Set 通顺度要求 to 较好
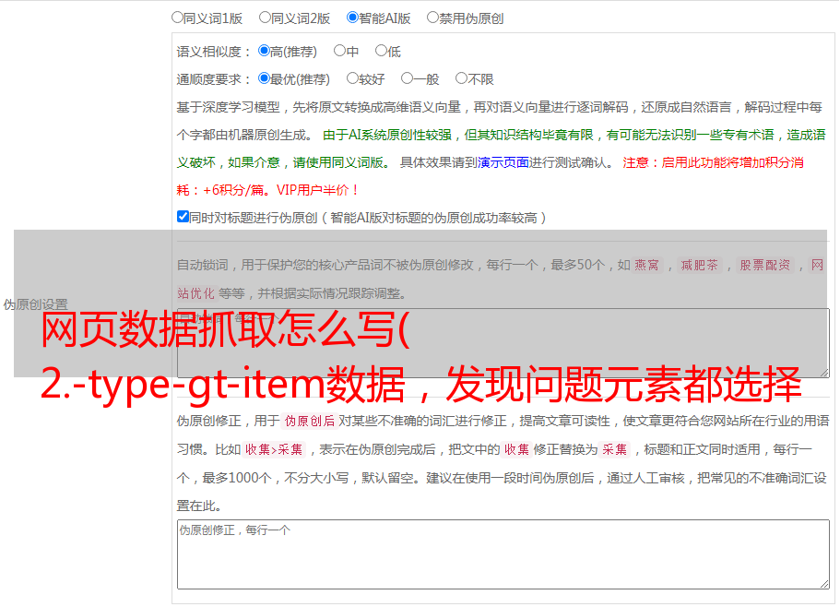 [x=352, y=78]
